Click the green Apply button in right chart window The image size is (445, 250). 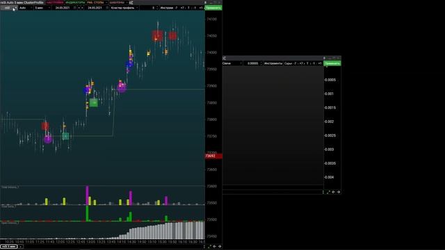pos(332,63)
